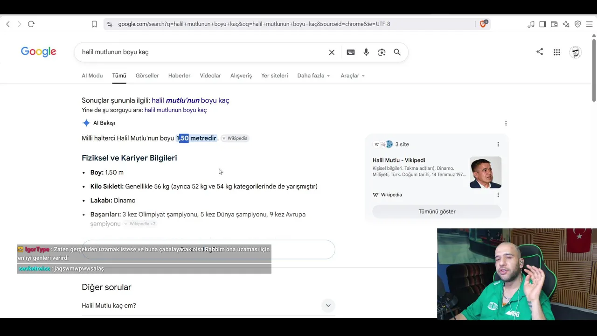Open the on-screen keyboard input tool

point(351,52)
